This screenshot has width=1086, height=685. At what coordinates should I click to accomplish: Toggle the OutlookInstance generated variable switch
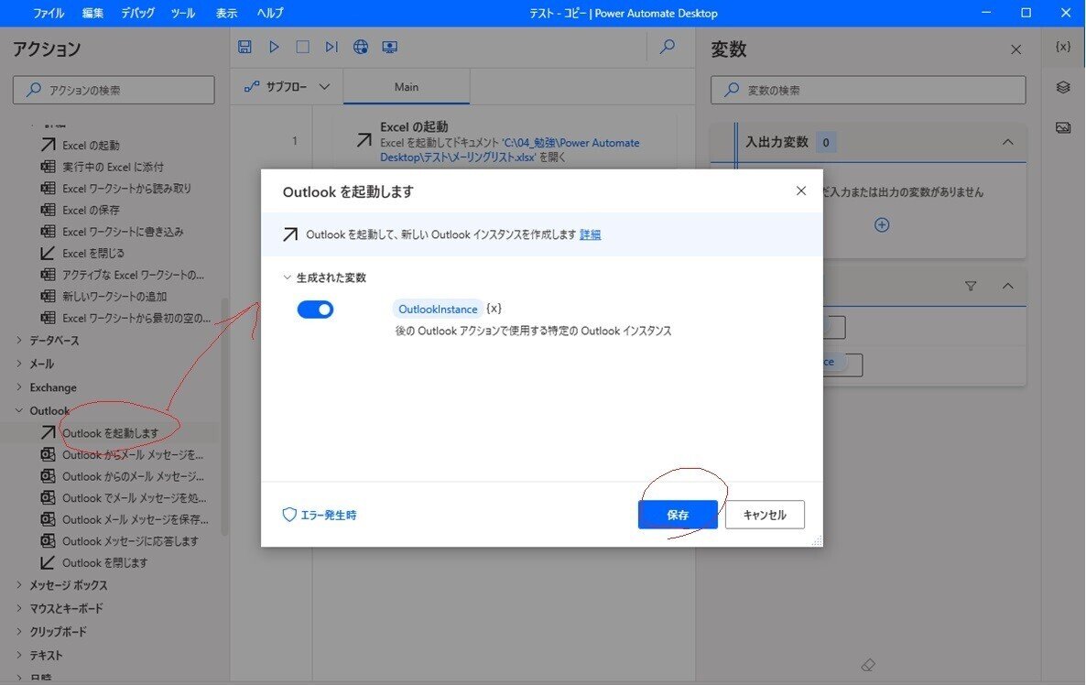click(315, 309)
